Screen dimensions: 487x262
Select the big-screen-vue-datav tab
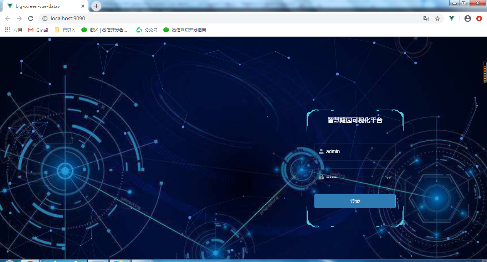click(46, 6)
